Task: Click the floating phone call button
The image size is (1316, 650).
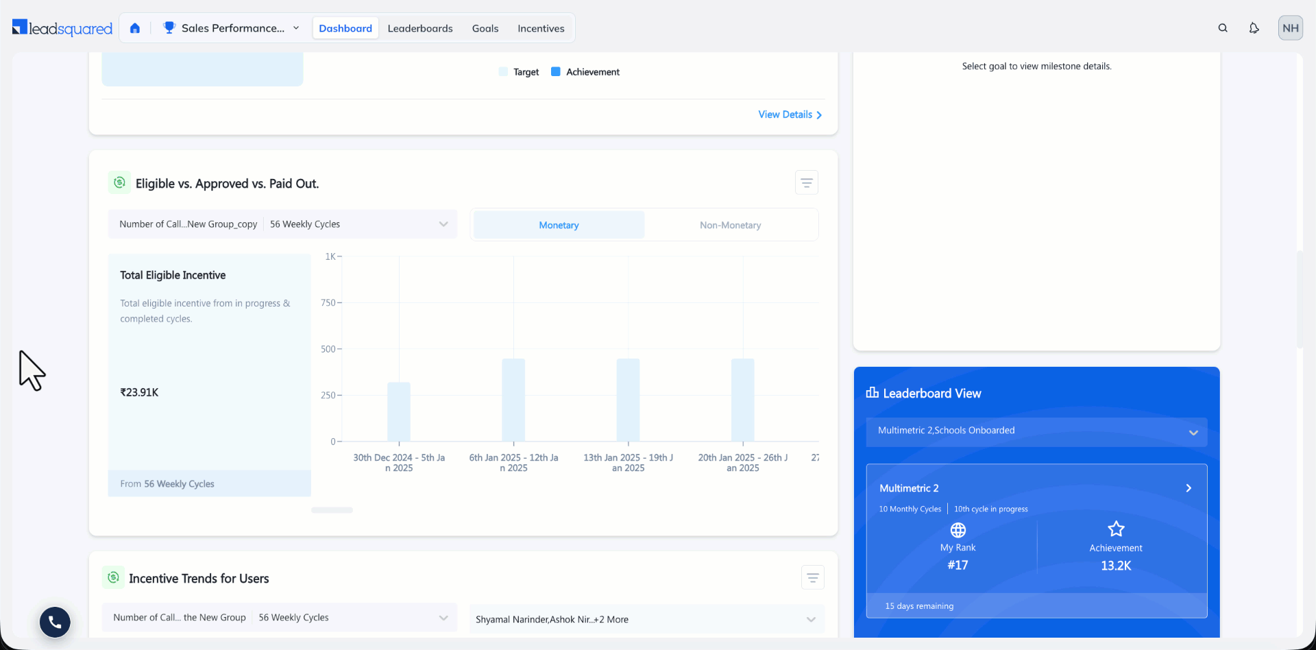Action: coord(55,622)
